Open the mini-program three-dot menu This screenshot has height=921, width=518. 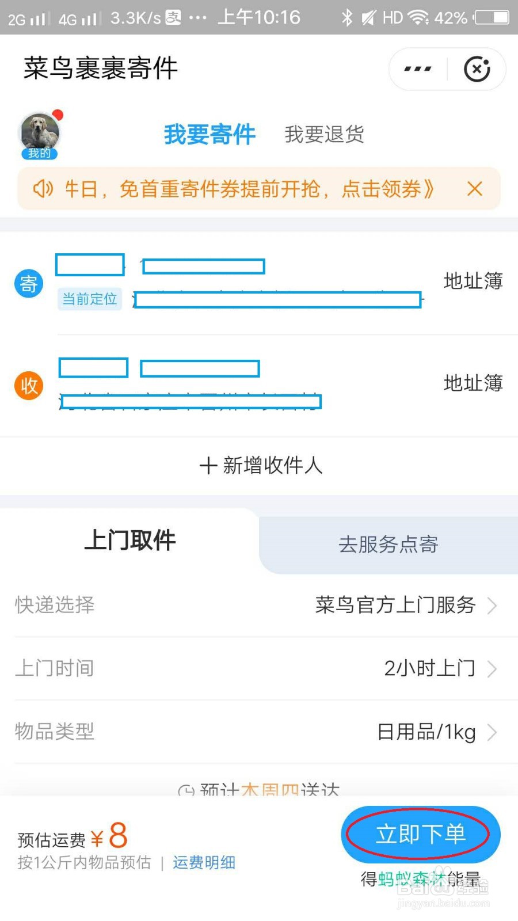[x=418, y=69]
